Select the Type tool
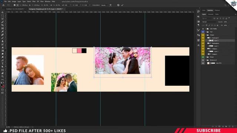This screenshot has width=237, height=133. 3,64
